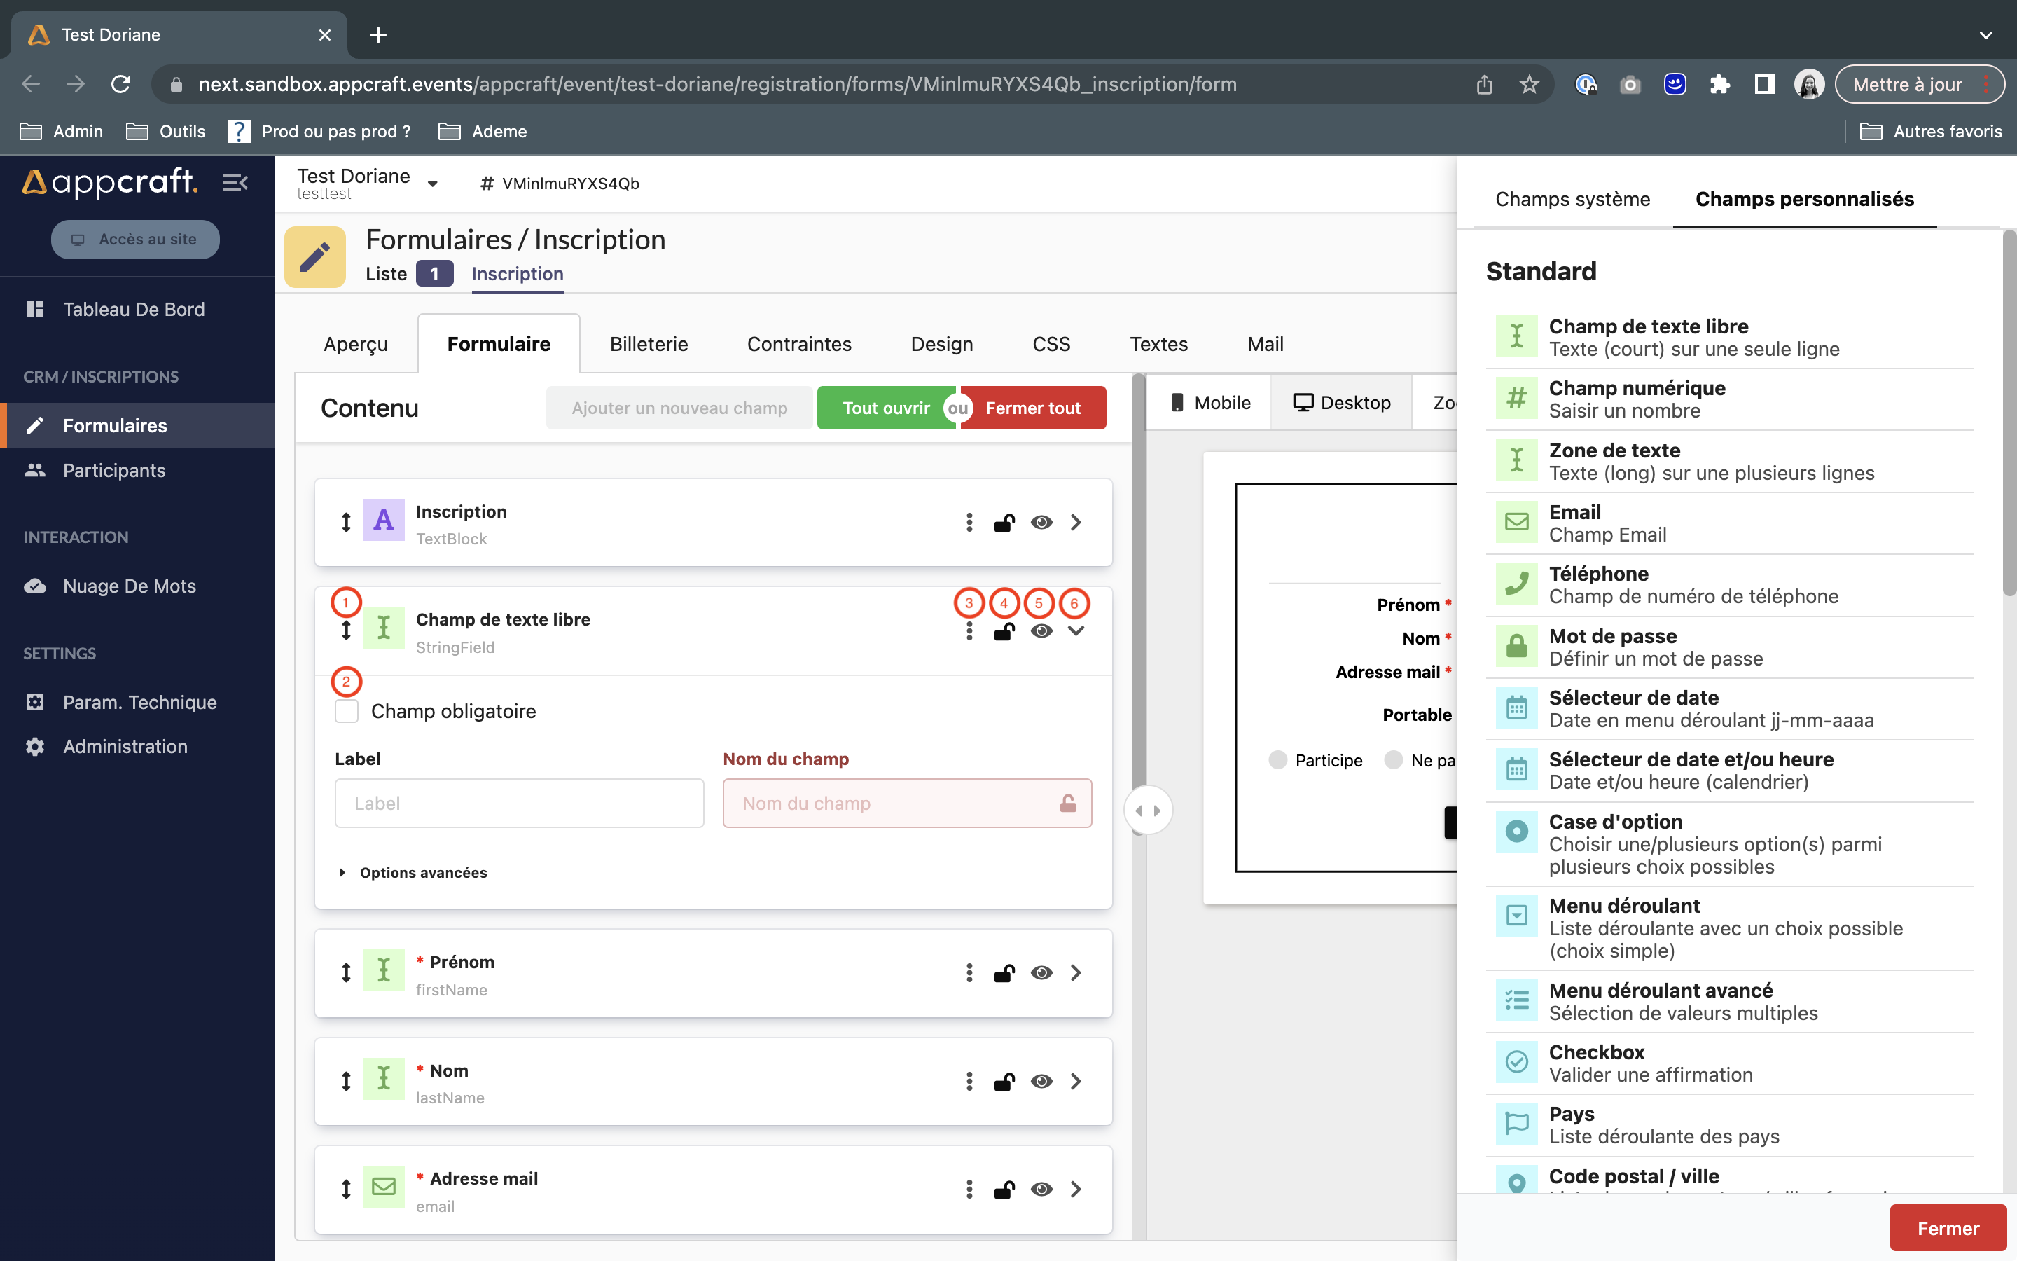Click the Tout ouvrir green button
Viewport: 2017px width, 1261px height.
[x=886, y=407]
